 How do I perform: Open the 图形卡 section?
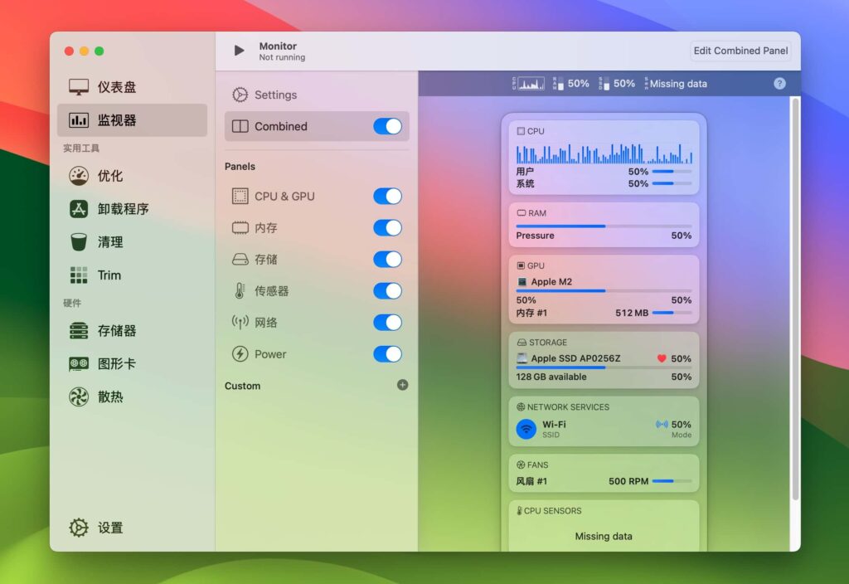click(x=118, y=363)
